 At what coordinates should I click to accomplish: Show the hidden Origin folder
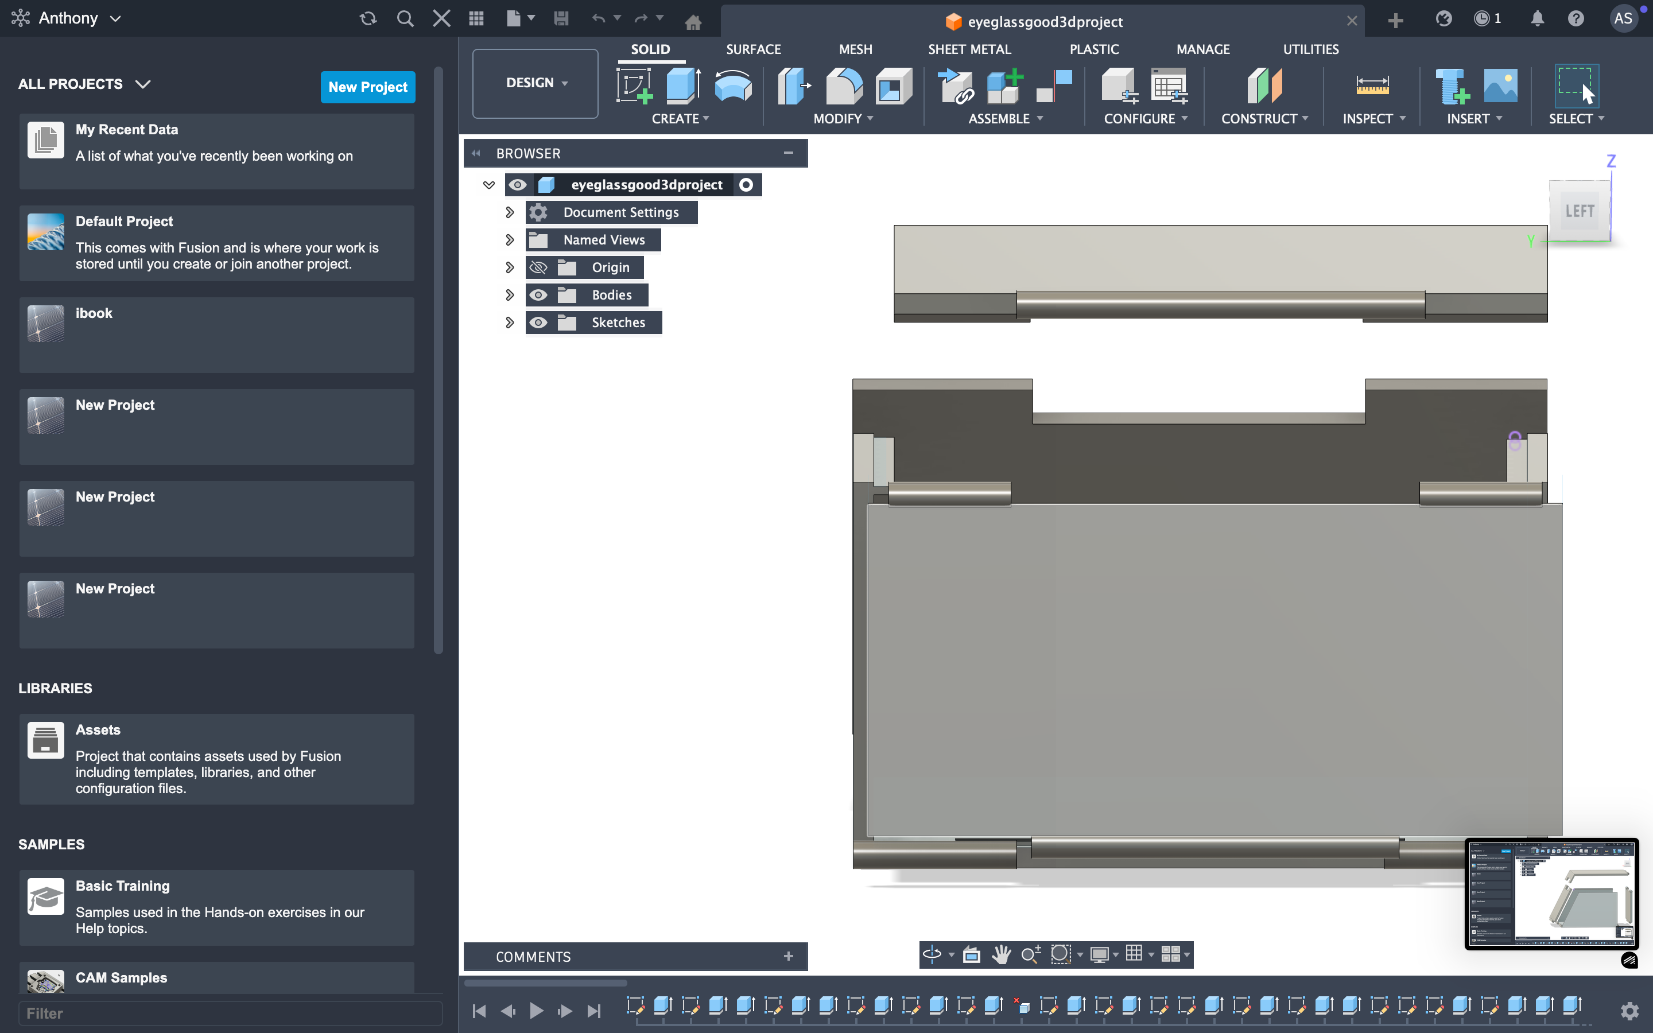(538, 267)
